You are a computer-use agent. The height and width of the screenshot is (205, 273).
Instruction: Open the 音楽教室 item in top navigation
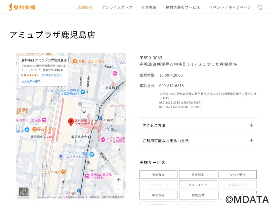coord(149,7)
